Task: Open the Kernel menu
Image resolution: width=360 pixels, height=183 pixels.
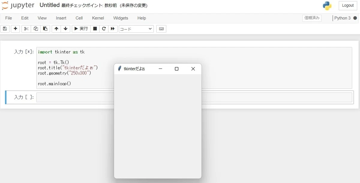Action: [98, 18]
